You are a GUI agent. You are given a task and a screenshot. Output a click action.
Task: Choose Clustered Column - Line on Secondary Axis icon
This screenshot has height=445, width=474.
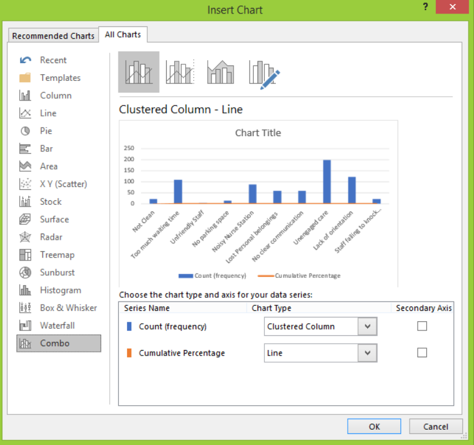click(180, 72)
